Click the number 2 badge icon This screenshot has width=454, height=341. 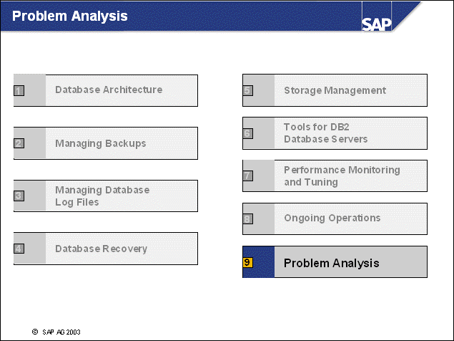click(19, 143)
